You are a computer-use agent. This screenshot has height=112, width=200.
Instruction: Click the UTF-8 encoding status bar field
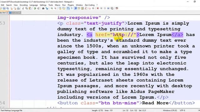click(182, 110)
